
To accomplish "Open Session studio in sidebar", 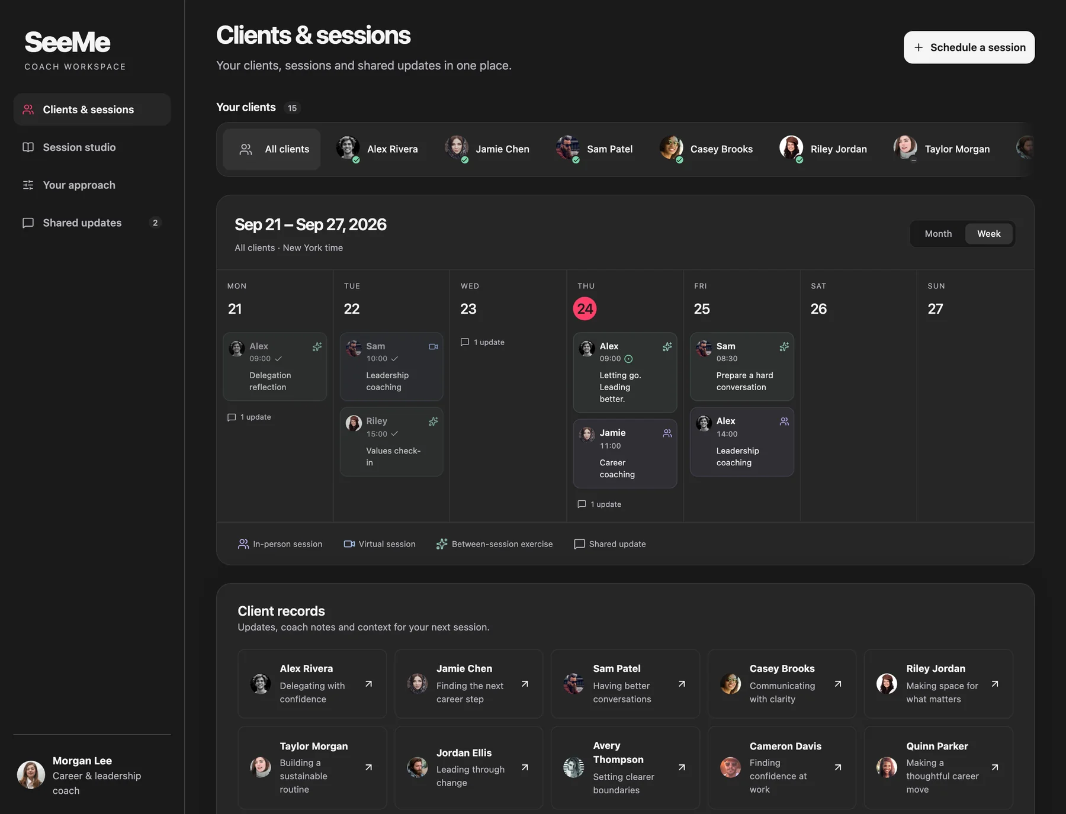I will (92, 147).
